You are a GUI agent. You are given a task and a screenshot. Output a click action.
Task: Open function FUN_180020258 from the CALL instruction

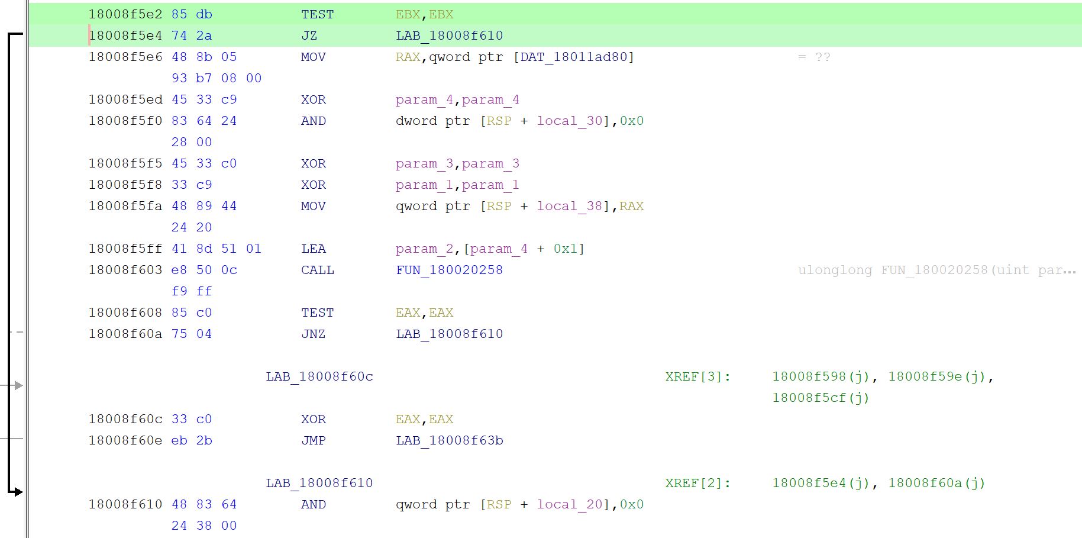coord(448,270)
